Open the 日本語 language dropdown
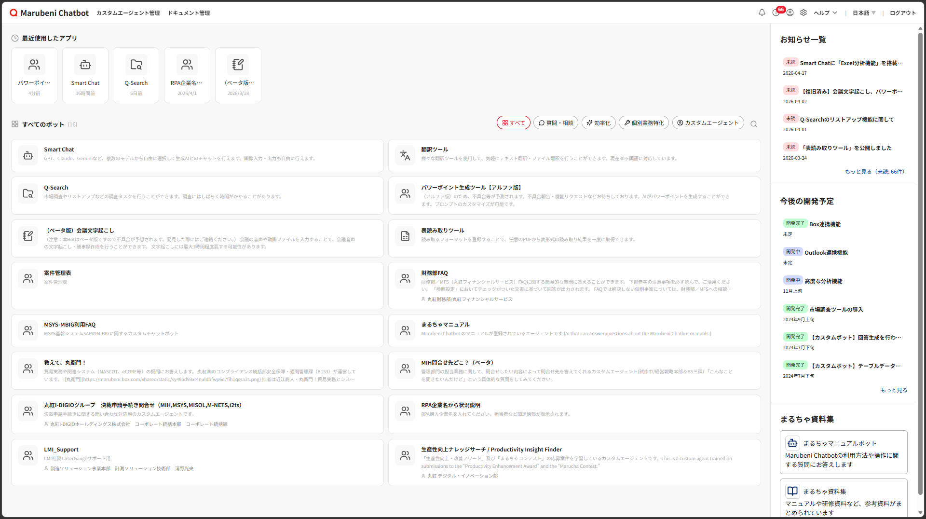 tap(864, 13)
